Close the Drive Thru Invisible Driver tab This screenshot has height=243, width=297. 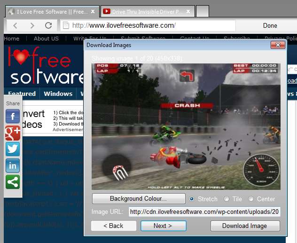coord(188,12)
